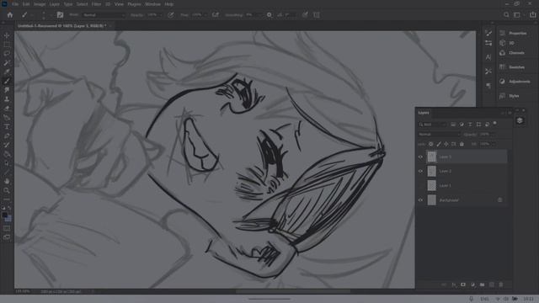Open brush Opacity dropdown arrow

tap(160, 15)
